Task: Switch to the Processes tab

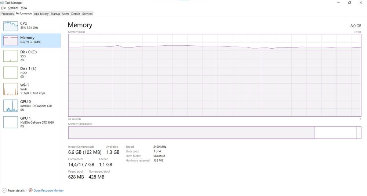Action: pos(7,14)
